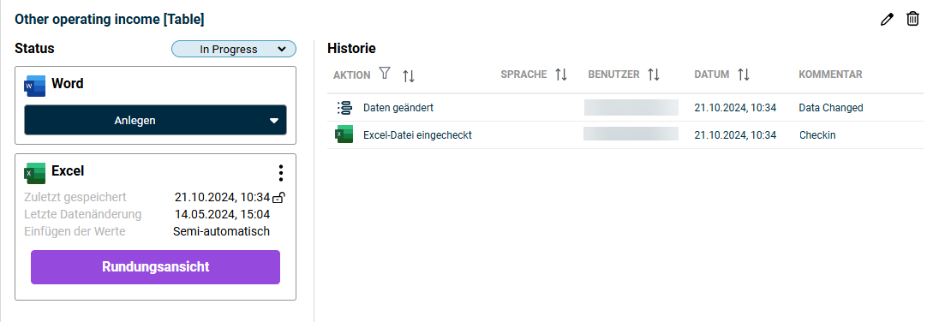Click the Anlegen button for Word
This screenshot has width=933, height=322.
tap(155, 120)
